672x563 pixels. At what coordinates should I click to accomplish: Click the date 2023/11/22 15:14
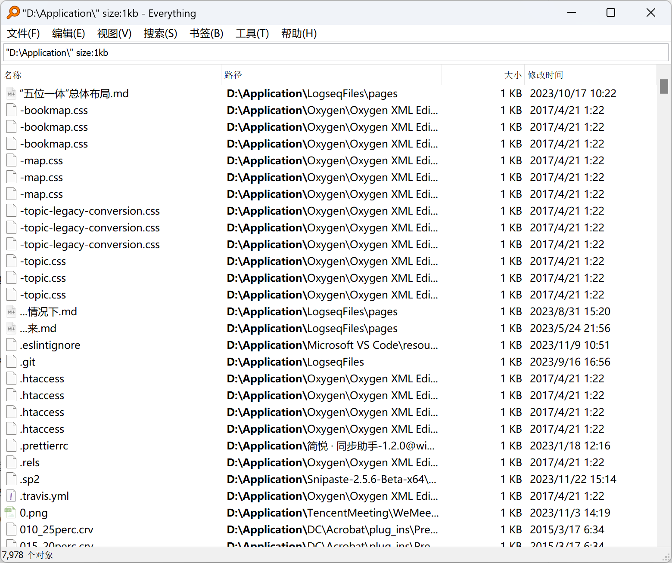click(573, 480)
